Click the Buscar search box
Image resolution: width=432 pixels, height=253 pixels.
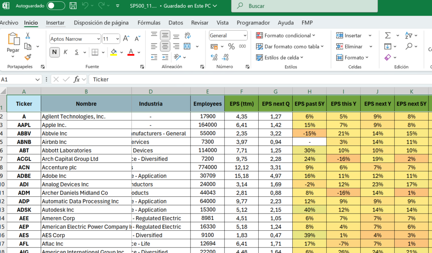coord(304,6)
